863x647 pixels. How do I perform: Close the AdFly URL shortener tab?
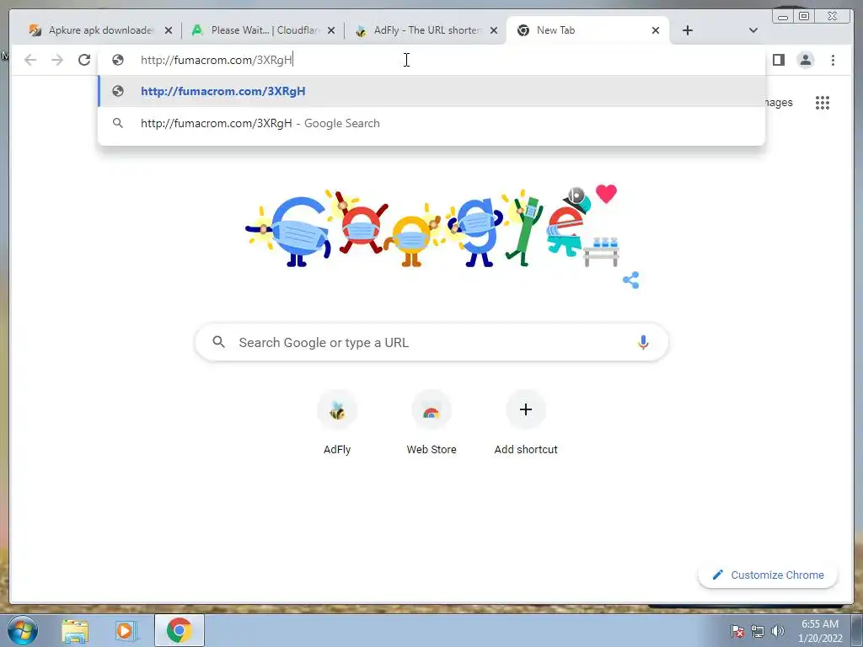(x=494, y=30)
